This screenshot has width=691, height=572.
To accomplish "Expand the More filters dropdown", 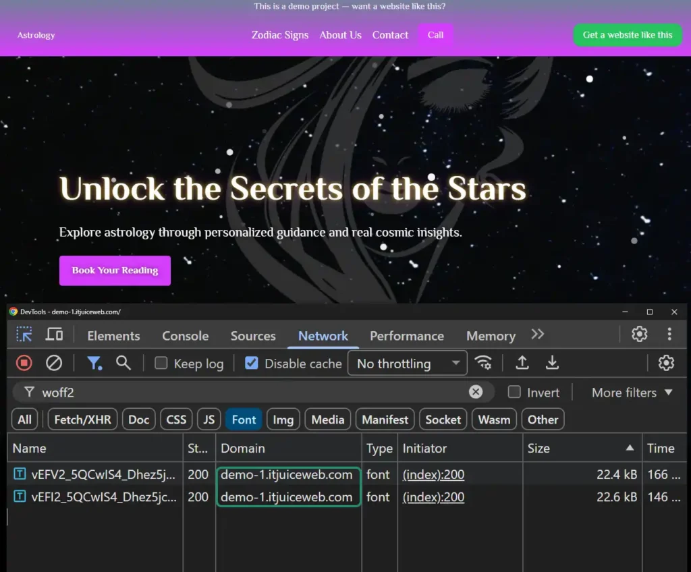I will (632, 392).
